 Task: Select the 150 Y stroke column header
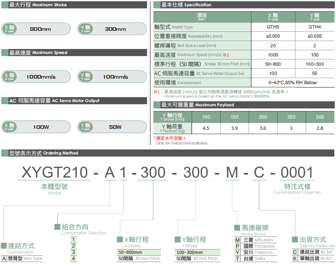pos(235,117)
